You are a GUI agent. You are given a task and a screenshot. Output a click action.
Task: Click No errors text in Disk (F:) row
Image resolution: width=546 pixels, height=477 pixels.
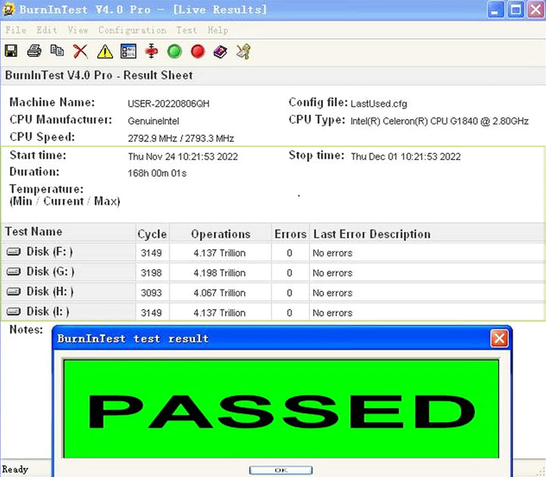[x=333, y=253]
